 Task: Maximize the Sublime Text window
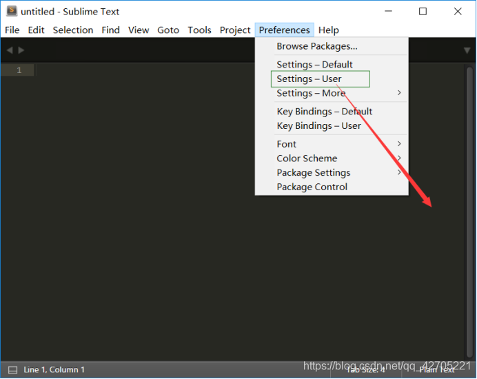tap(423, 11)
